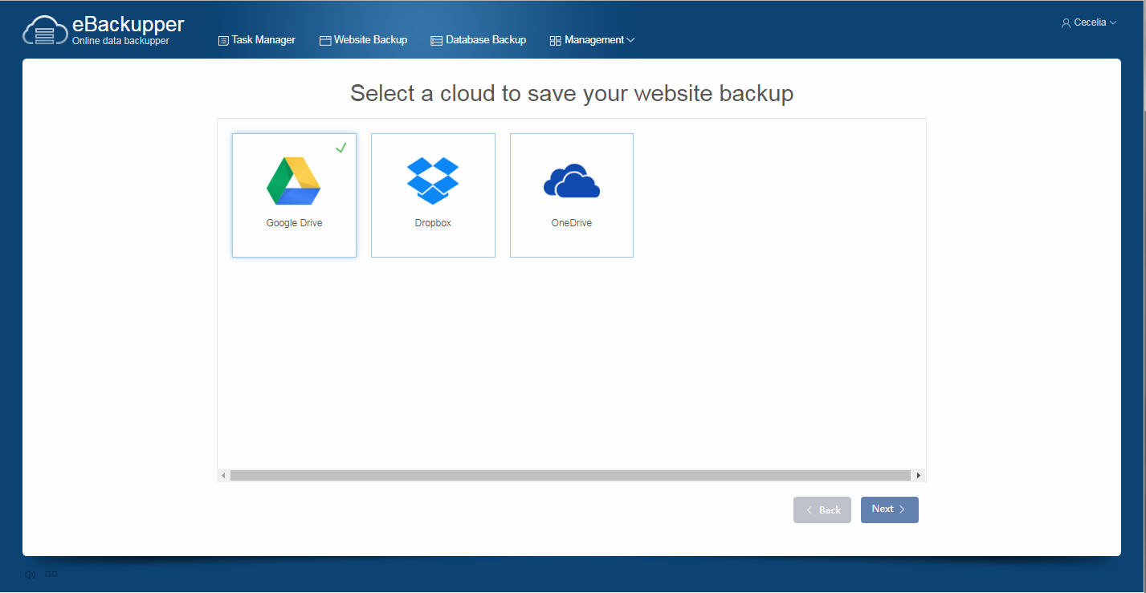Click the Dropbox label text
1146x593 pixels.
click(433, 223)
